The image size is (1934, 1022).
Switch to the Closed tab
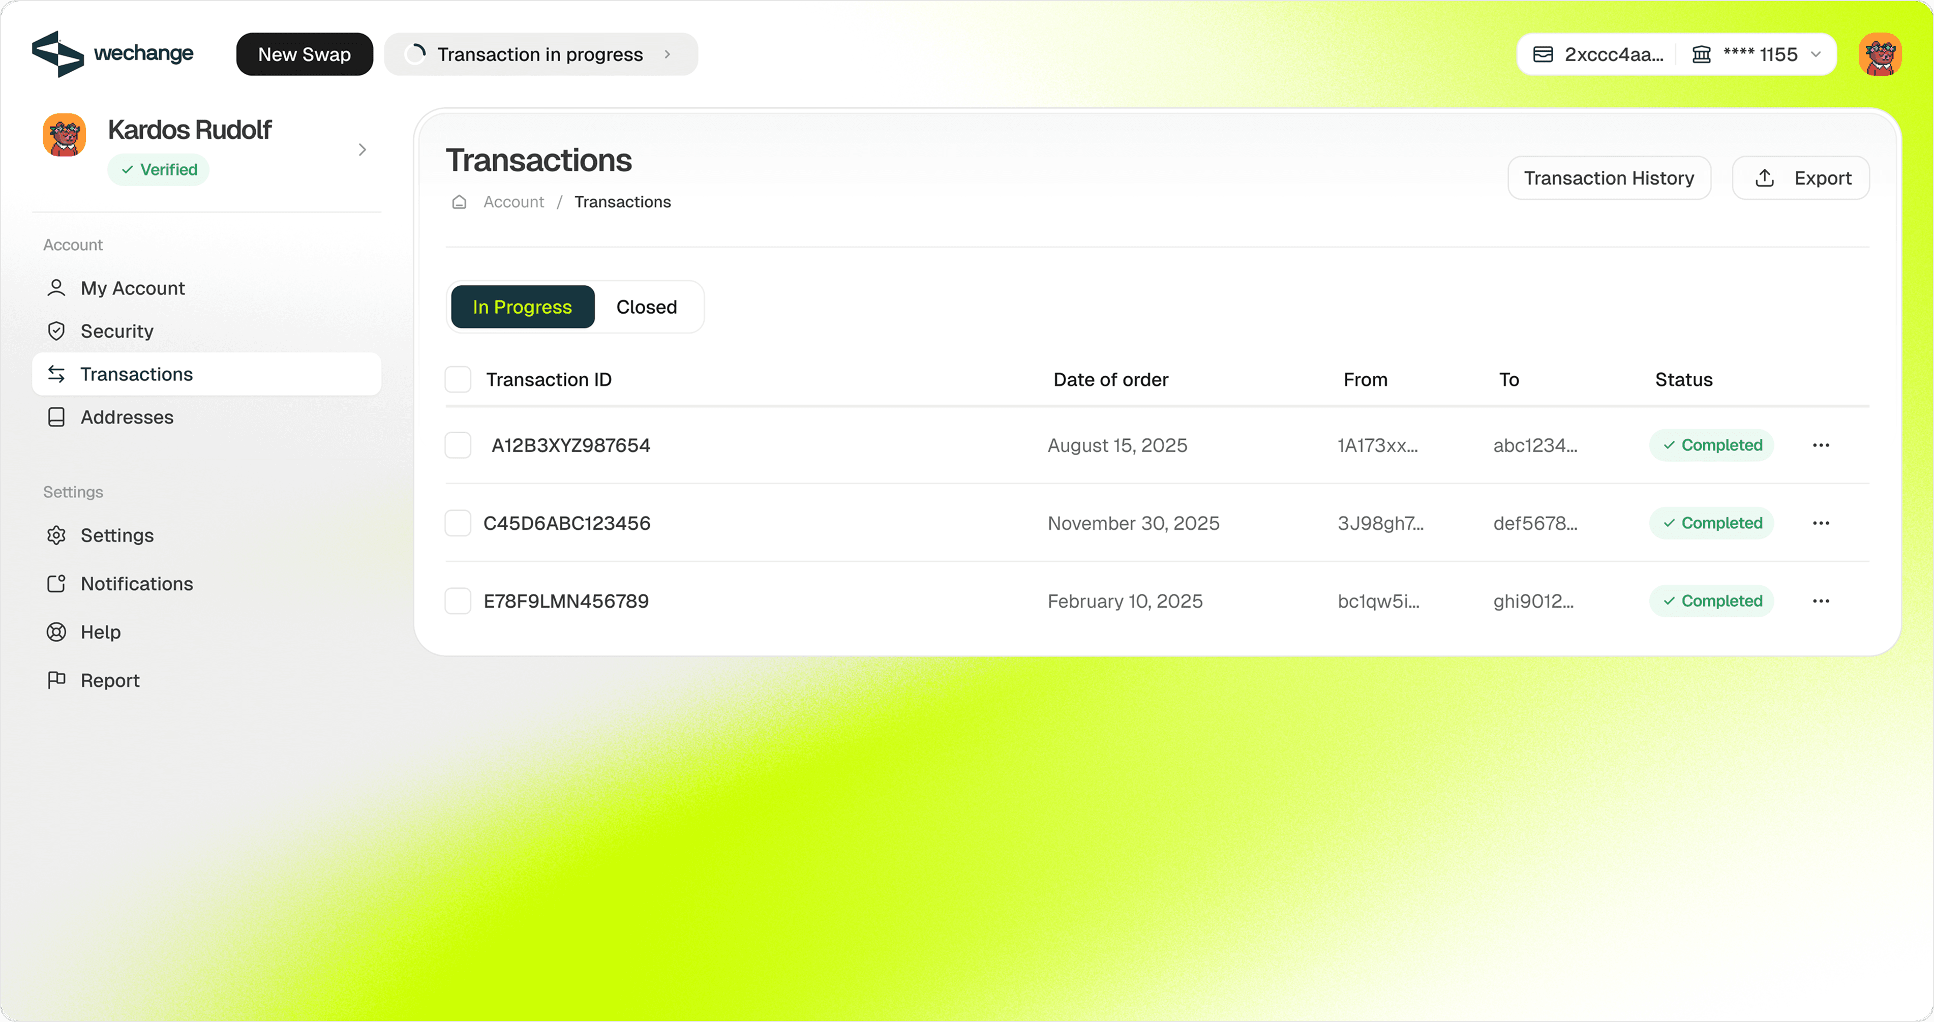tap(646, 307)
